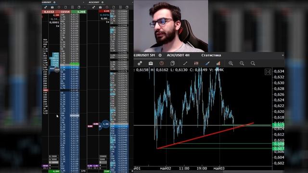
Task: Switch to LURUSDT order book tab
Action: (x=47, y=2)
